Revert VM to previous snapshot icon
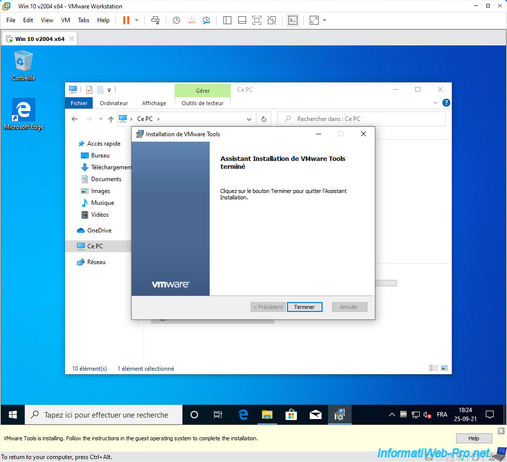 pos(191,20)
